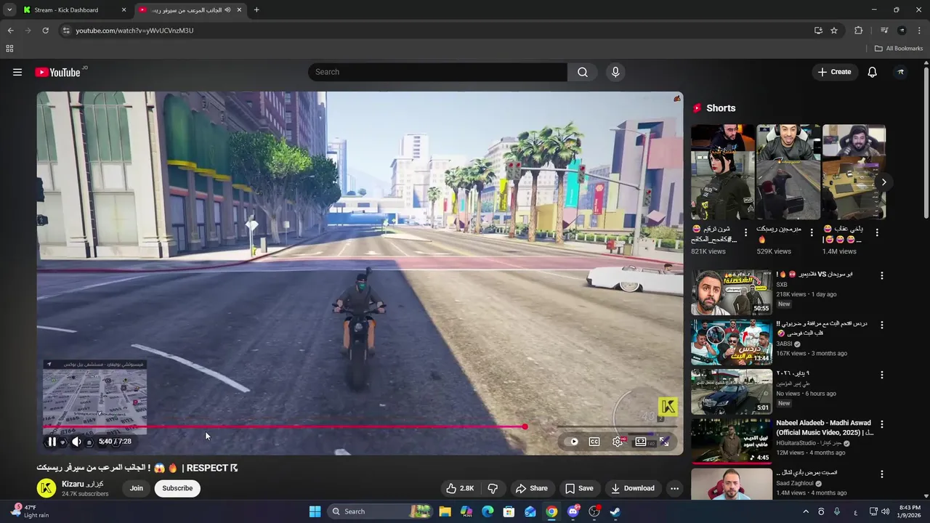Reload the page
Image resolution: width=930 pixels, height=523 pixels.
point(45,31)
